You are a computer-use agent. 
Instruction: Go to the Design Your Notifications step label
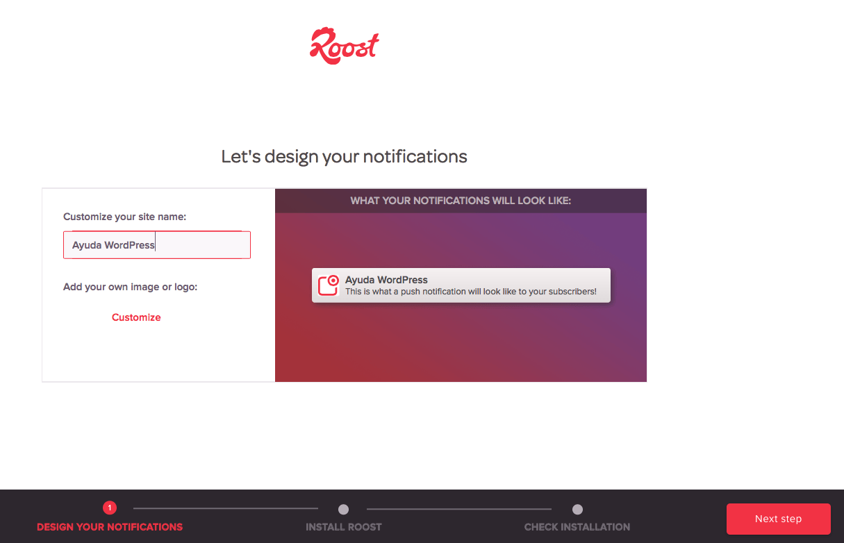110,527
